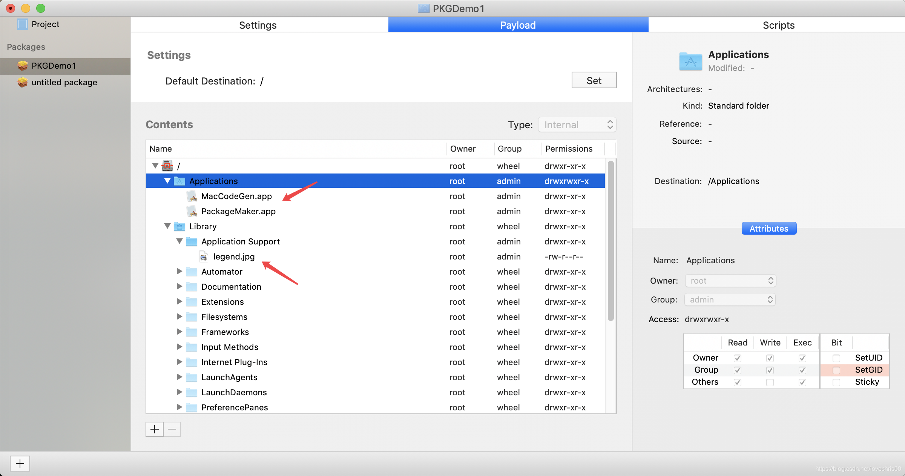
Task: Expand the Frameworks folder
Action: pyautogui.click(x=179, y=332)
